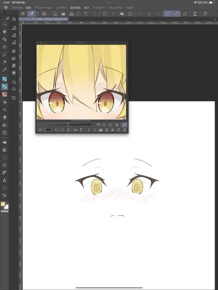Screen dimensions: 218x290
Task: Toggle Sub View fit-to-window icon
Action: 117,125
